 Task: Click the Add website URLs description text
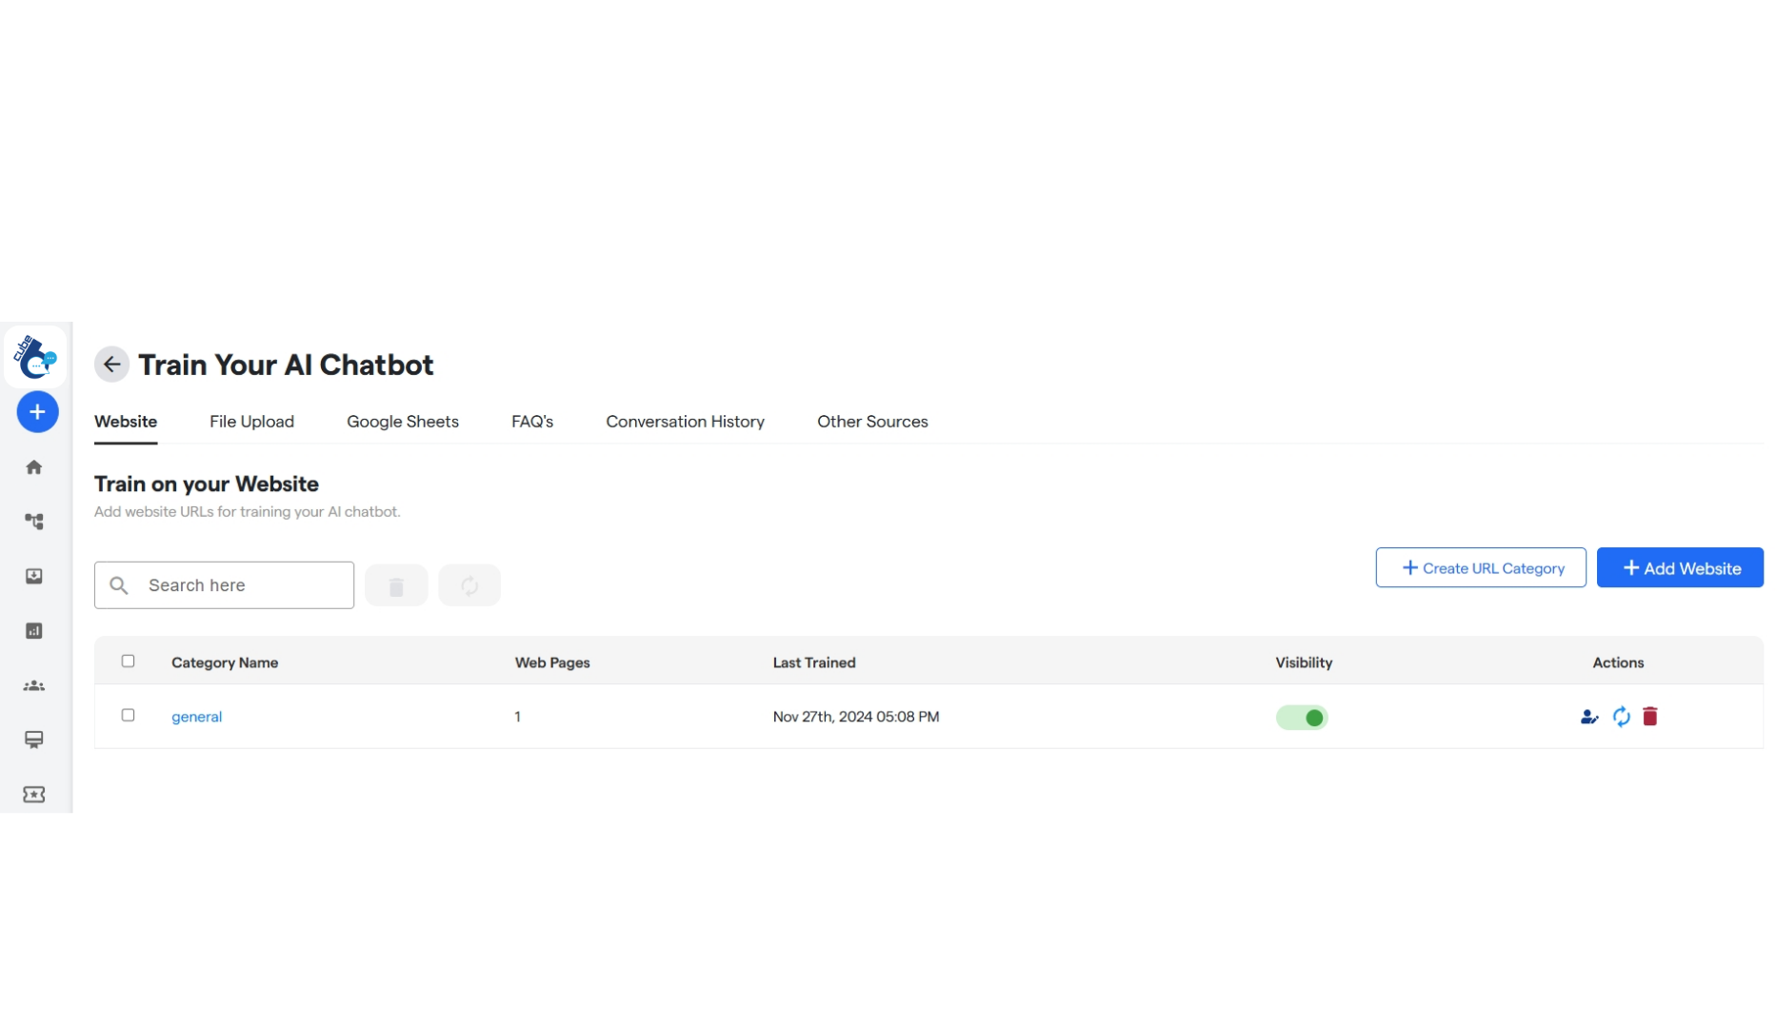[248, 512]
